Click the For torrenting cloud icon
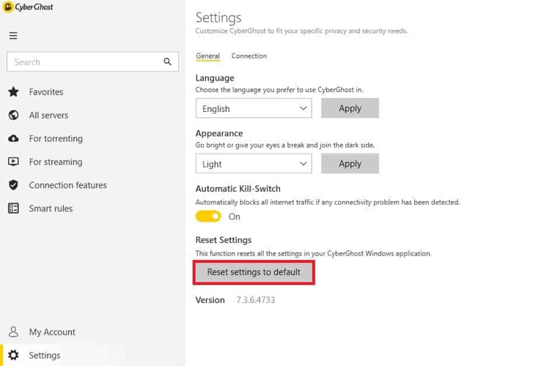Screen dimensions: 555x366 [13, 138]
